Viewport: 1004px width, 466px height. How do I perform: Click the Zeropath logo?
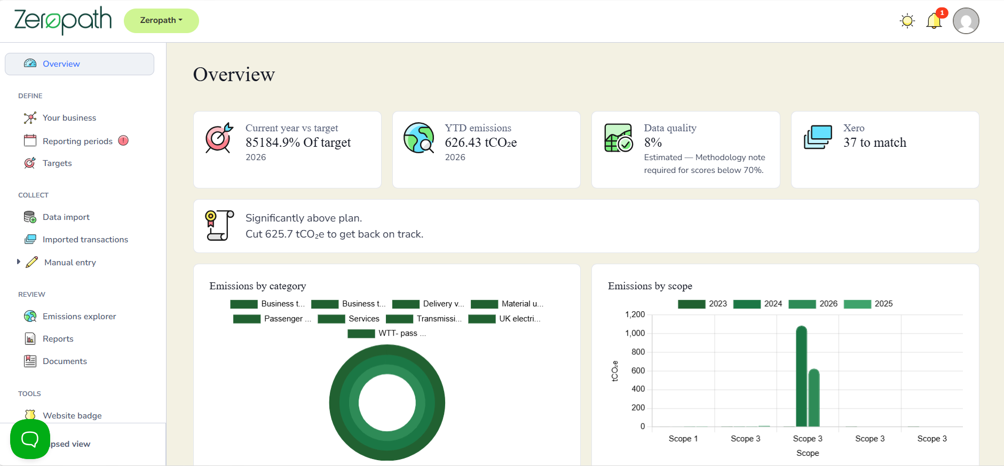[63, 21]
